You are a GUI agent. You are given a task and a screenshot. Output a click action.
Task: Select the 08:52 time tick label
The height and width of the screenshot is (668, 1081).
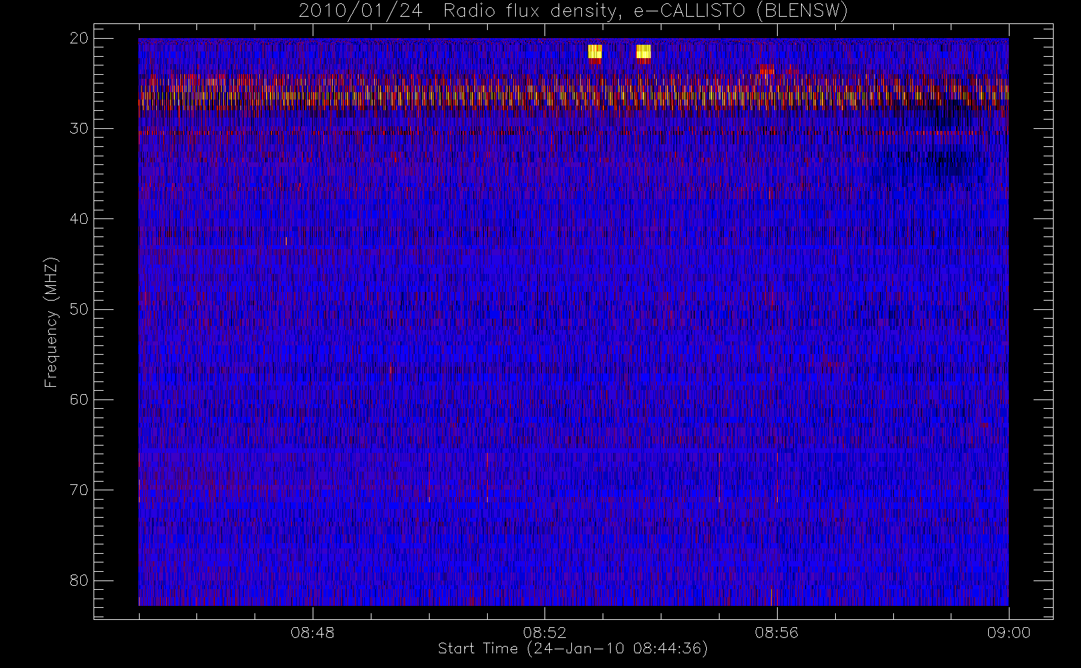[x=545, y=633]
